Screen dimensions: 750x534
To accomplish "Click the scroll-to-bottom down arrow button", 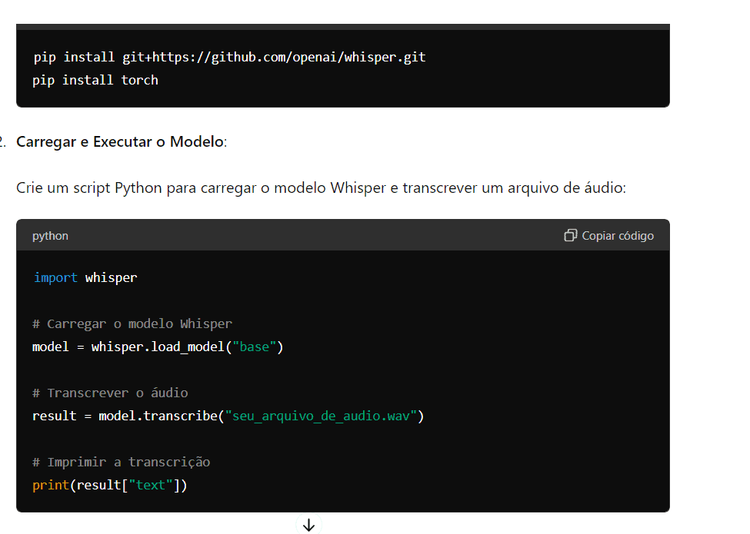I will click(x=309, y=525).
